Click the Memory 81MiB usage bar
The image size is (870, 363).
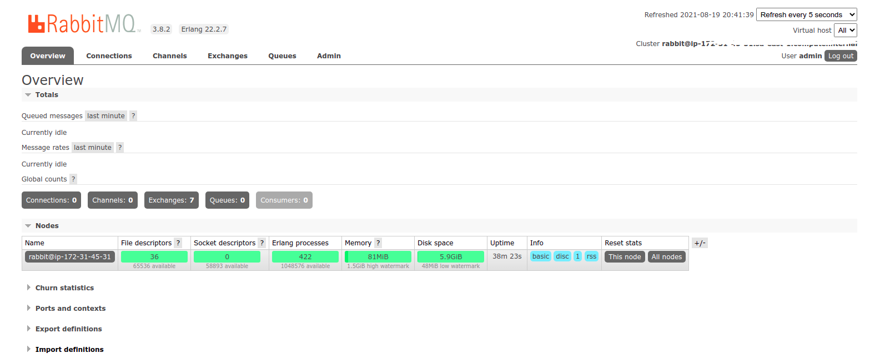pos(378,256)
